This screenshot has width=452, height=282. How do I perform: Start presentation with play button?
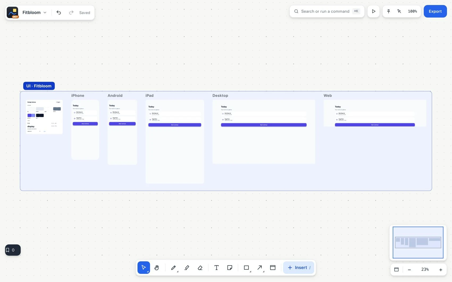(x=374, y=11)
